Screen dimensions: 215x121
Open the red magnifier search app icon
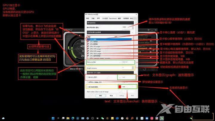click(132, 118)
